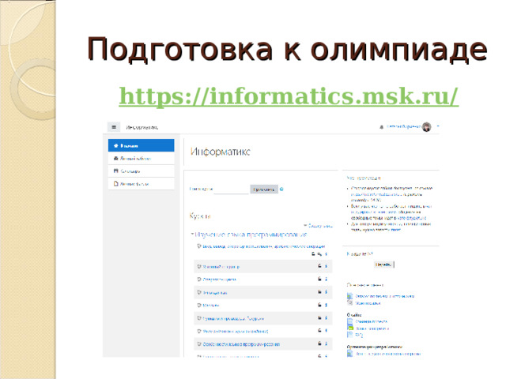Click the lock icon in the Особенности языков row
The height and width of the screenshot is (379, 506).
click(x=319, y=343)
